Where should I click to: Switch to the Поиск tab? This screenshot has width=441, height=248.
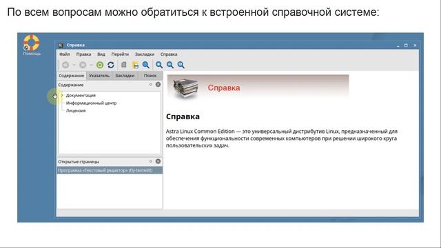point(150,75)
